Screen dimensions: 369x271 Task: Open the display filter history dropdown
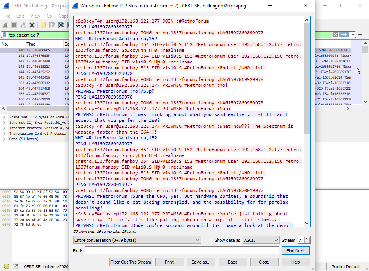point(353,35)
